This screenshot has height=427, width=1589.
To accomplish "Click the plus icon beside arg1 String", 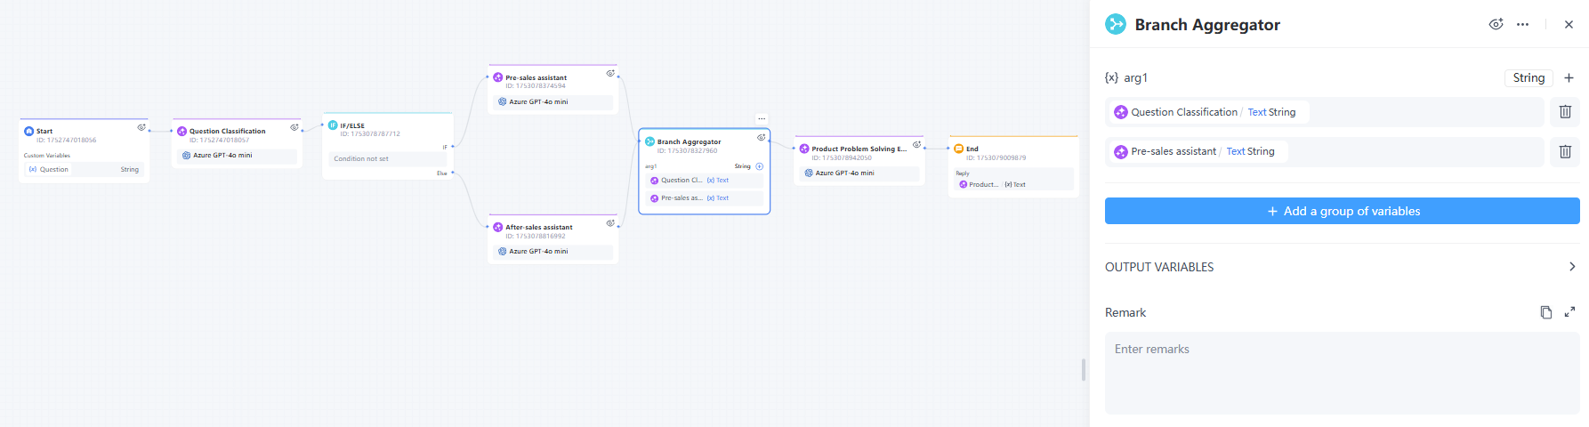I will point(1569,78).
